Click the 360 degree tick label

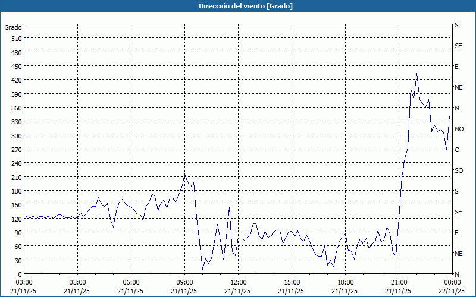(15, 108)
